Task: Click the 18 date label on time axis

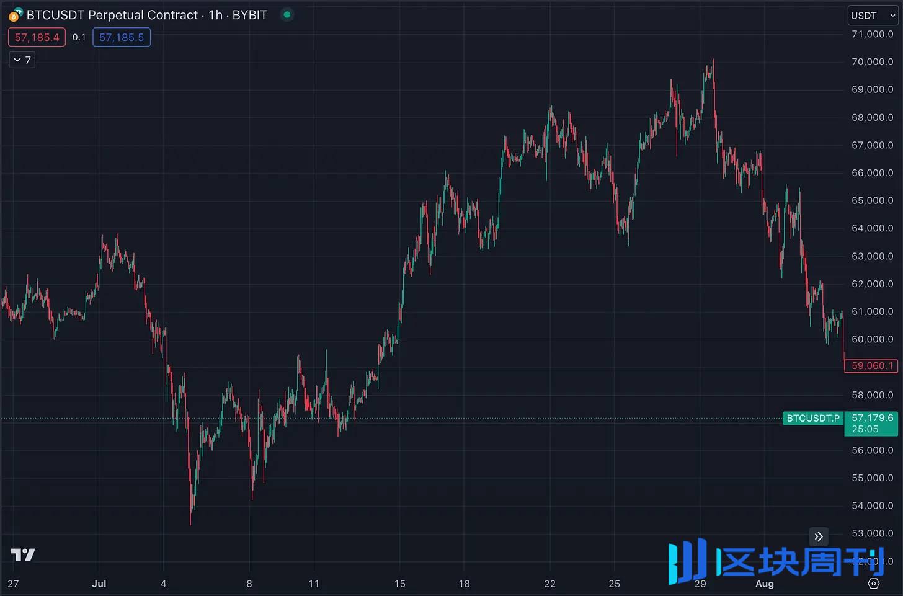Action: [x=464, y=584]
